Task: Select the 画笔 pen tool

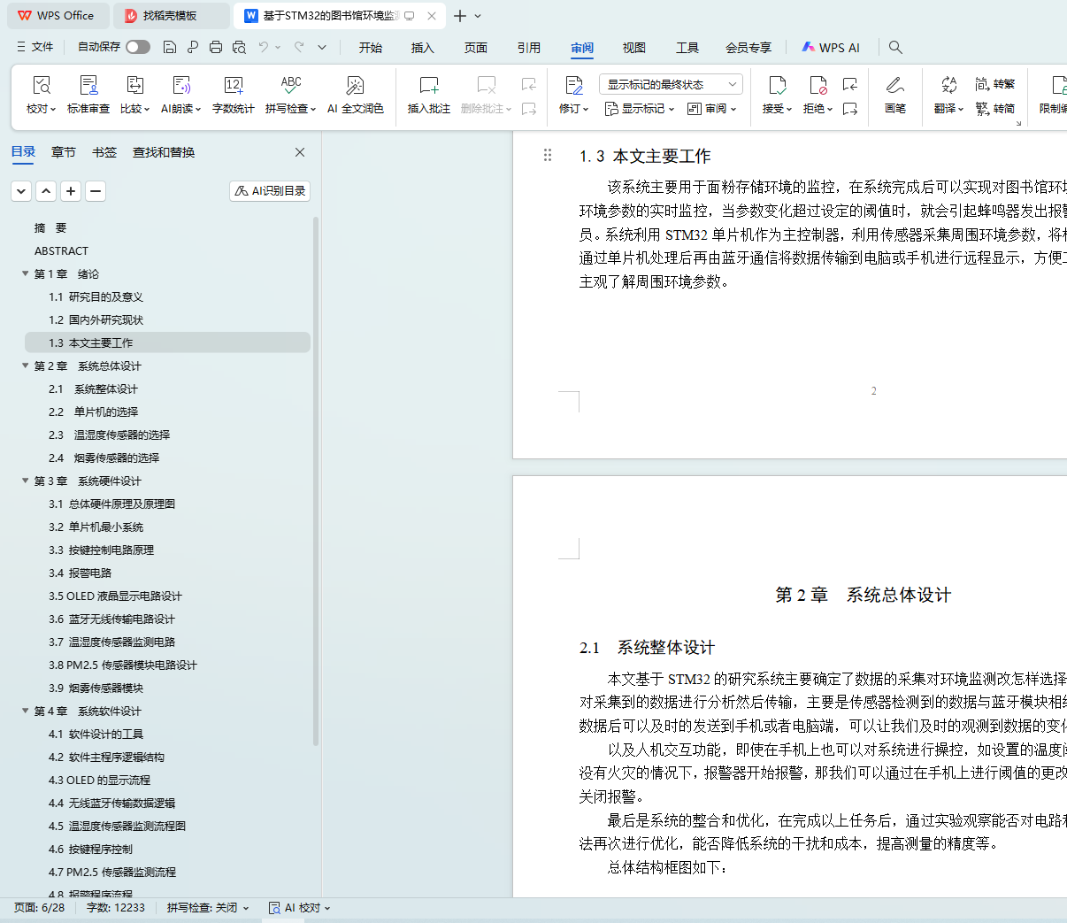Action: tap(894, 86)
